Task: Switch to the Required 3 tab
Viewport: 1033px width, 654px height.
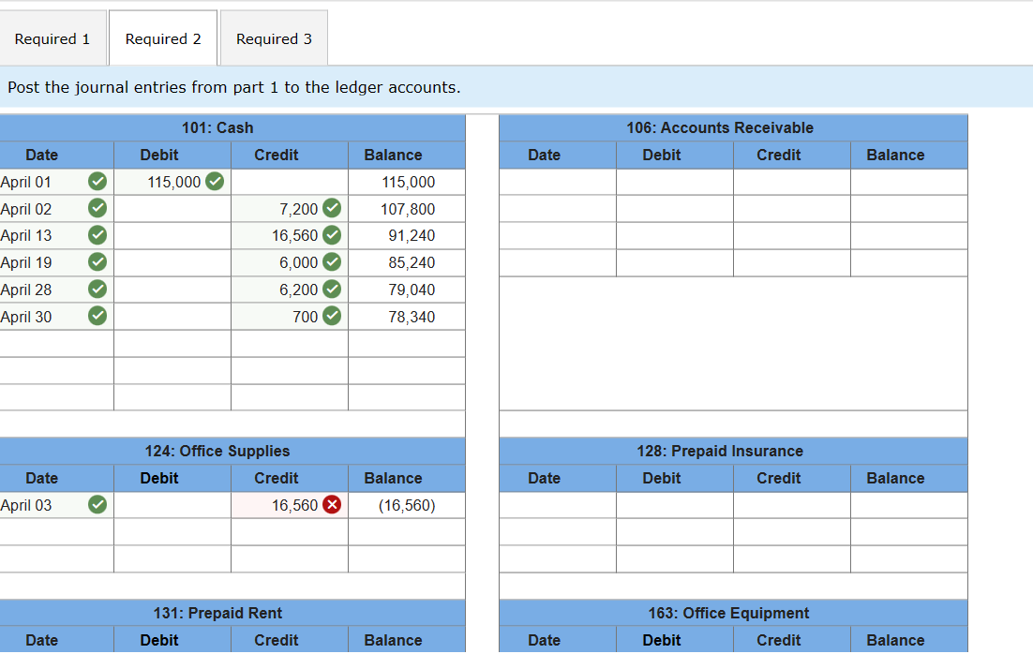Action: point(274,38)
